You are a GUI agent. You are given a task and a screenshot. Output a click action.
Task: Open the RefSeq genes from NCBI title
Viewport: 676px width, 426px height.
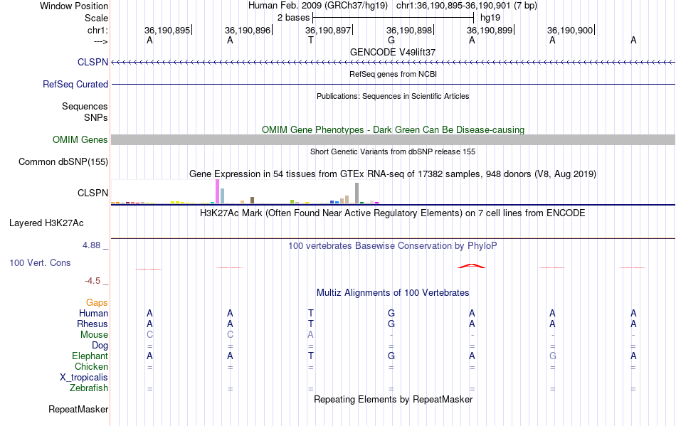click(393, 74)
